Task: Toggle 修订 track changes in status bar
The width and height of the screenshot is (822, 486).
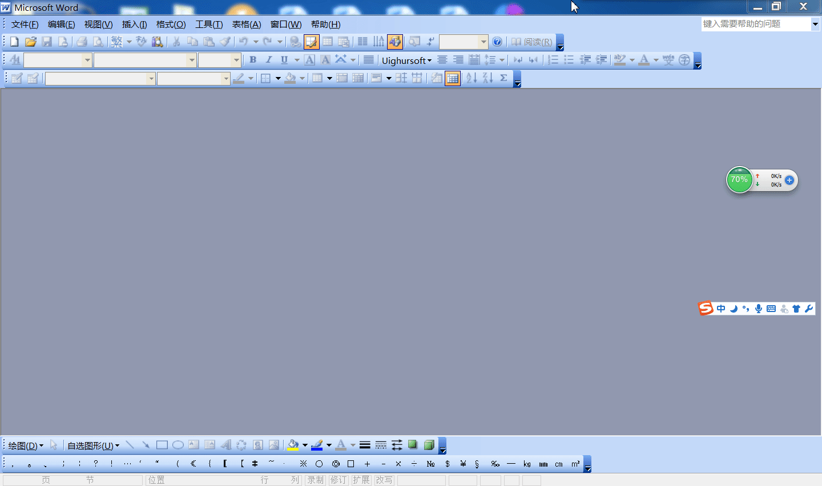Action: click(339, 480)
